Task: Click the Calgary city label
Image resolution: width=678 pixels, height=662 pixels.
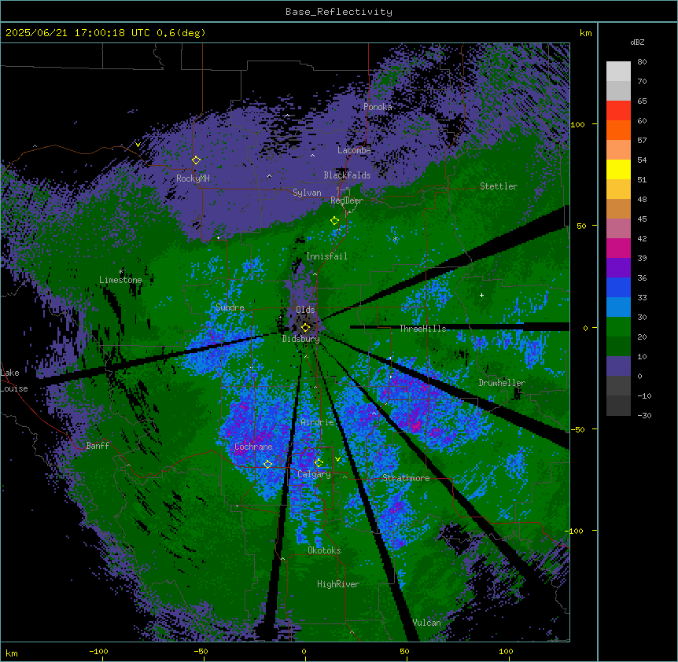Action: [x=315, y=474]
